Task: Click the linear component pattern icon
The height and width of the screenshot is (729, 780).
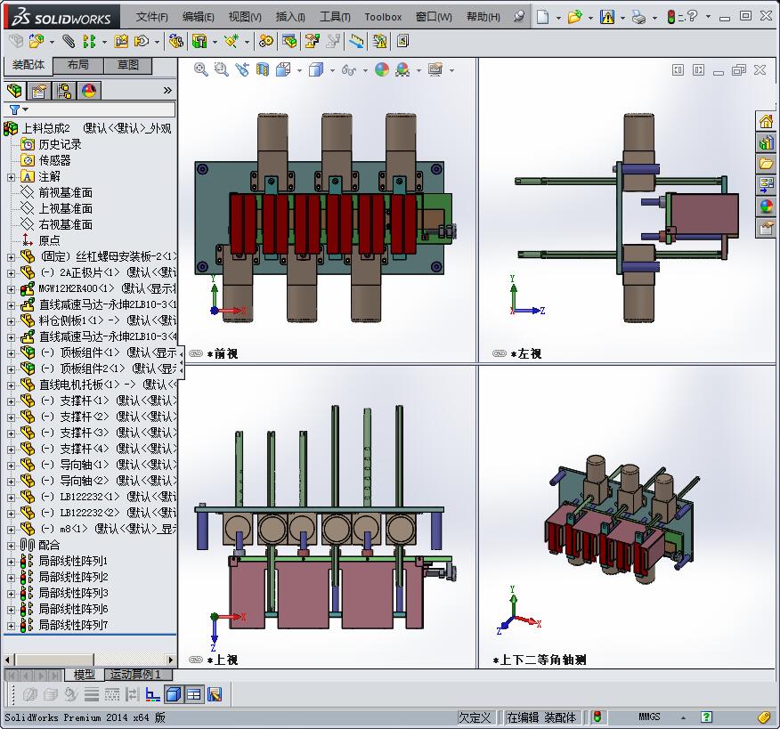Action: [89, 41]
